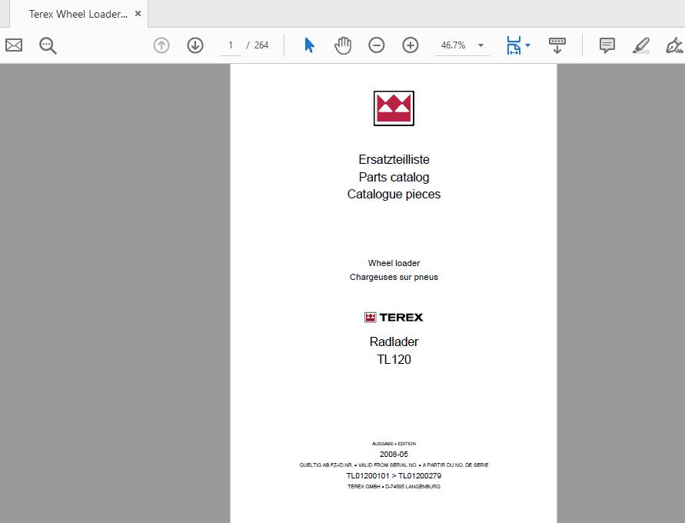Click the 'Catalogue pieces' text
Image resolution: width=685 pixels, height=523 pixels.
click(394, 194)
